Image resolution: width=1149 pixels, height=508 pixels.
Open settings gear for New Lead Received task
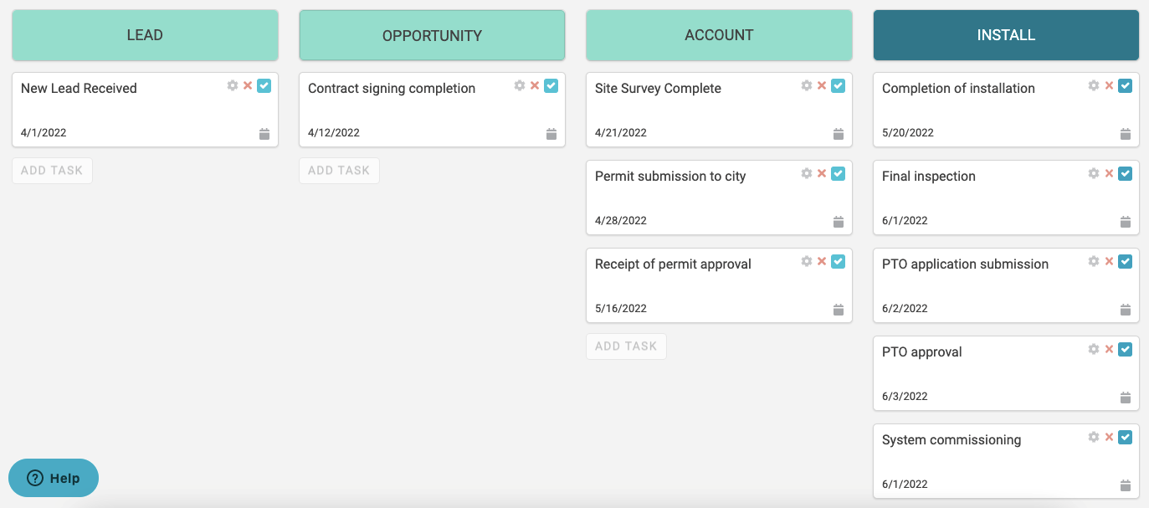(233, 85)
